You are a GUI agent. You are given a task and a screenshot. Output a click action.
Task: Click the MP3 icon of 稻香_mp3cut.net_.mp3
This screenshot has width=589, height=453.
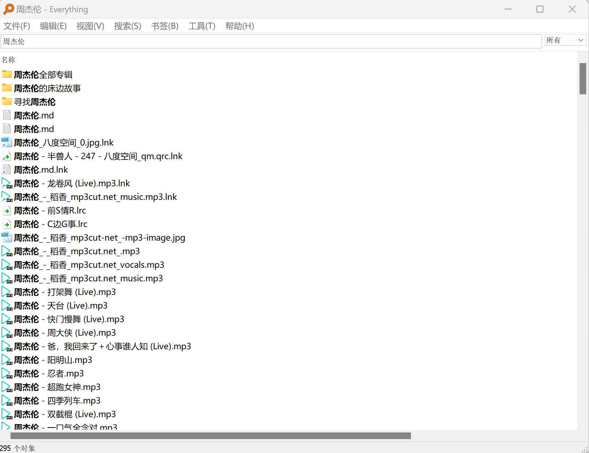7,251
